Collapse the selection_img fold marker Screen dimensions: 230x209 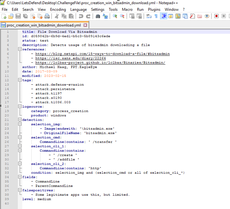[x=20, y=124]
